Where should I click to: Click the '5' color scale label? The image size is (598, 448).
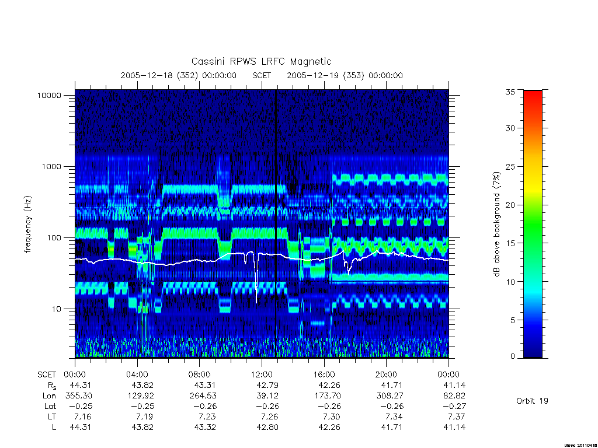pyautogui.click(x=512, y=320)
